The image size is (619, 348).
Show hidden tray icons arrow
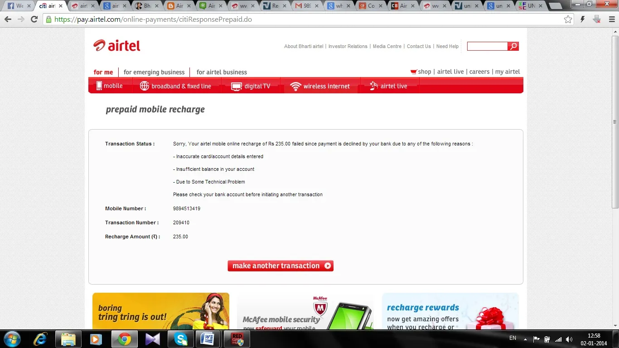click(525, 339)
